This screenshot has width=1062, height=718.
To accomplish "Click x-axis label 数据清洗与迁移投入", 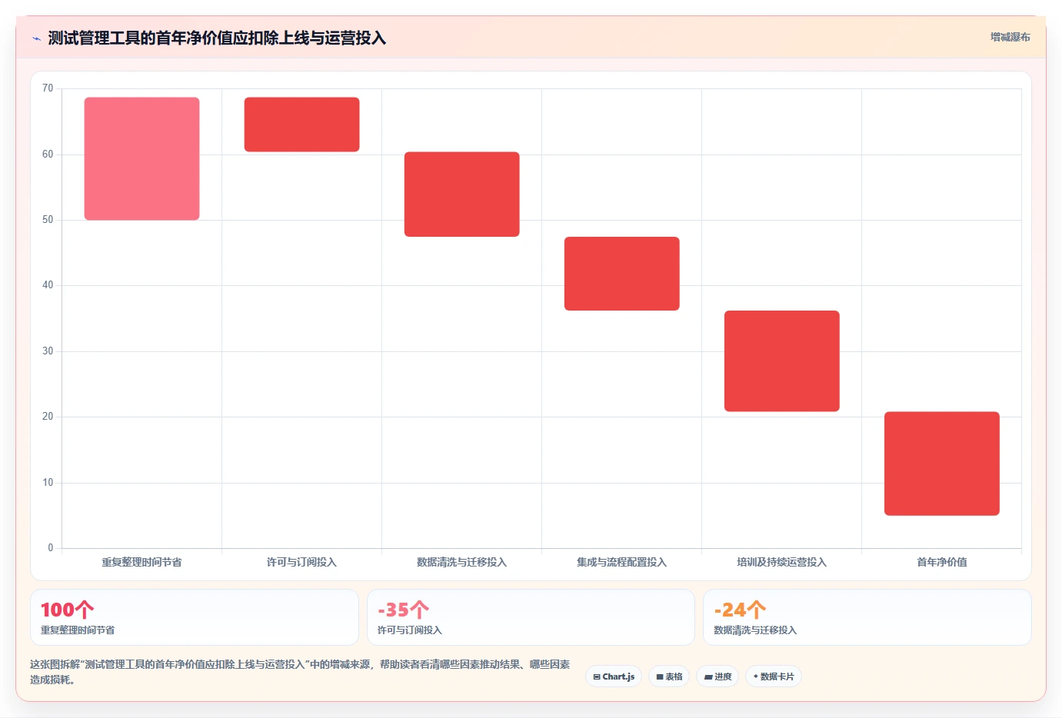I will [461, 562].
